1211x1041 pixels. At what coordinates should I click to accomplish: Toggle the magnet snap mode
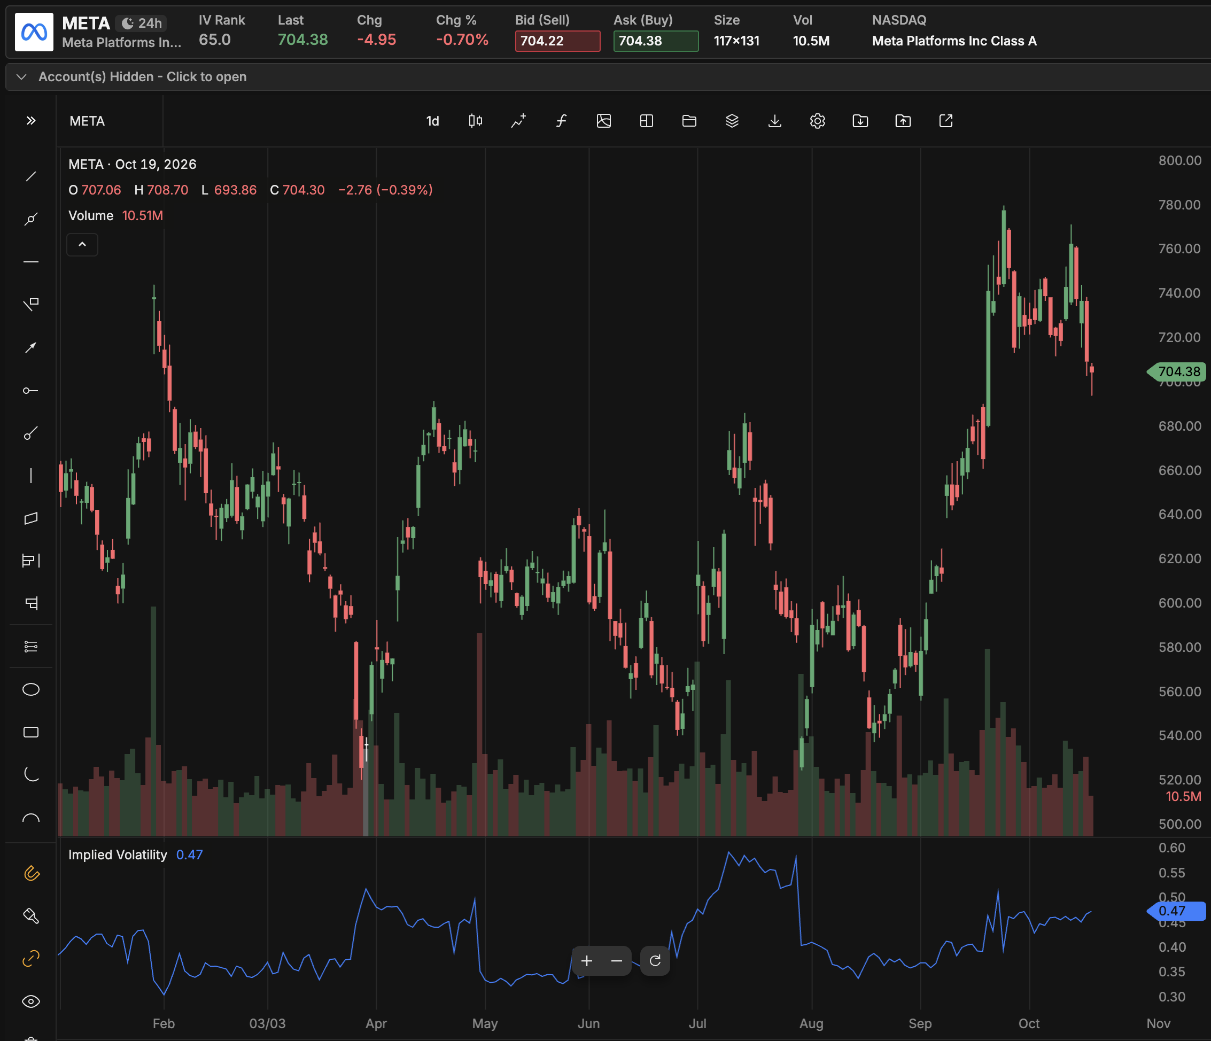tap(31, 873)
